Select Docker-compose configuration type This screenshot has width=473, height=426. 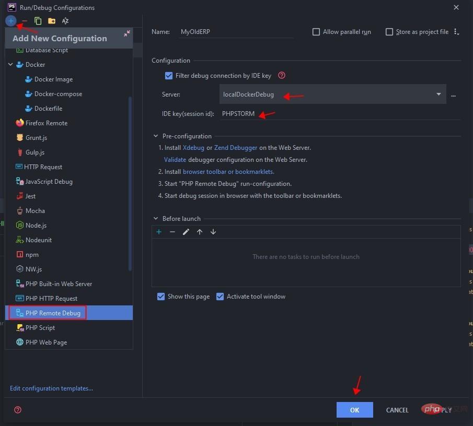click(69, 93)
